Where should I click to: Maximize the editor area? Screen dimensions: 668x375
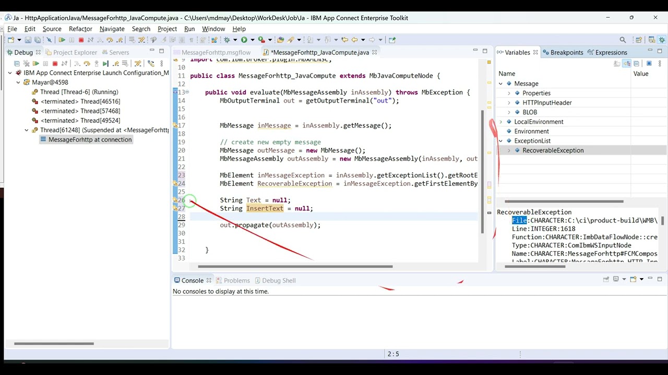coord(485,51)
